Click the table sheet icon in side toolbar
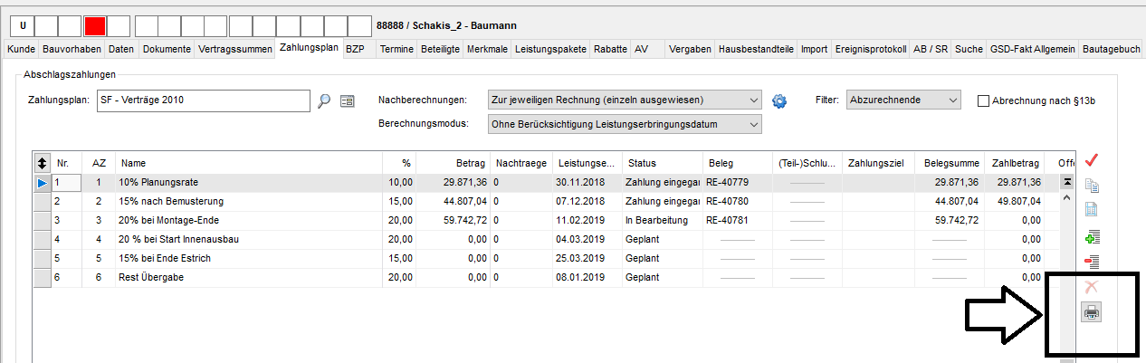 [1092, 211]
